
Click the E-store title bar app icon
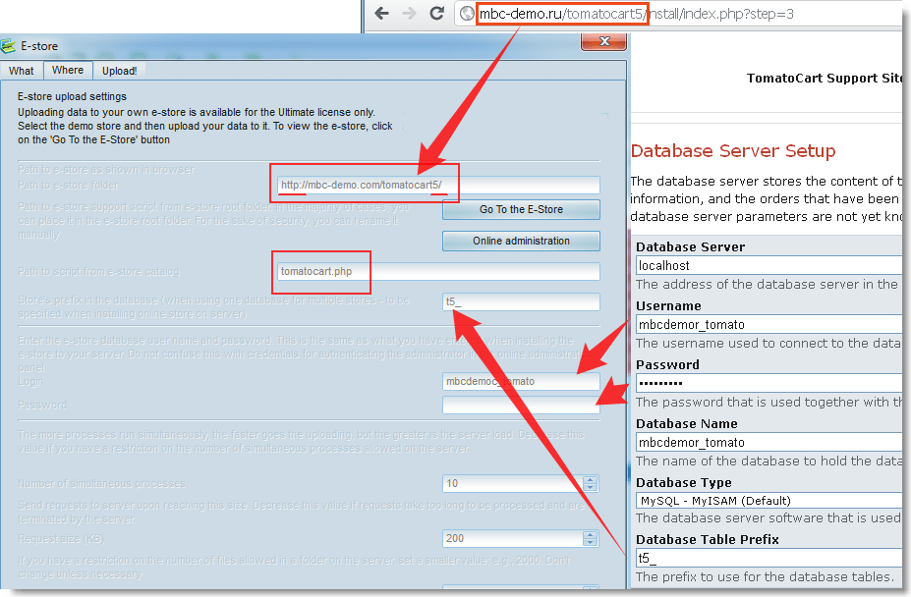(x=9, y=45)
